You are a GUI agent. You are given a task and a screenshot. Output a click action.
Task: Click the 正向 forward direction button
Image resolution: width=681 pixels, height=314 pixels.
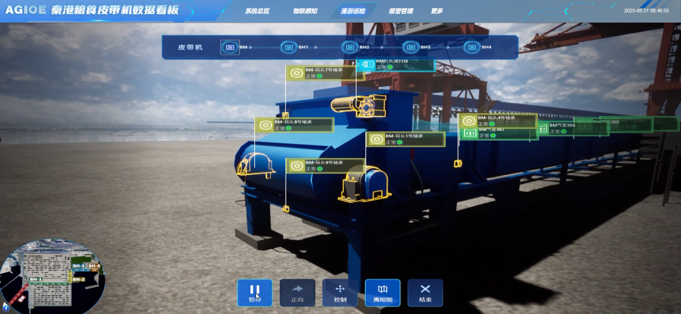pyautogui.click(x=298, y=293)
